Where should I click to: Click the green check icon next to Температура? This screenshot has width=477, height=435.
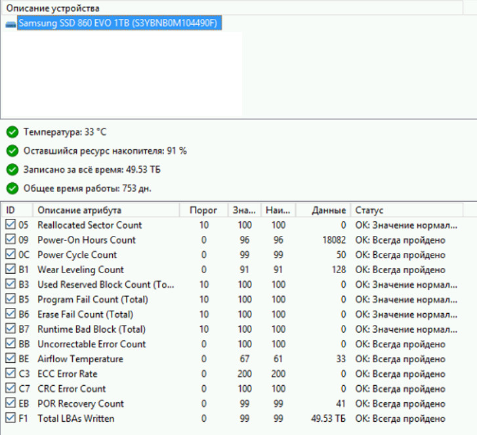pyautogui.click(x=12, y=132)
